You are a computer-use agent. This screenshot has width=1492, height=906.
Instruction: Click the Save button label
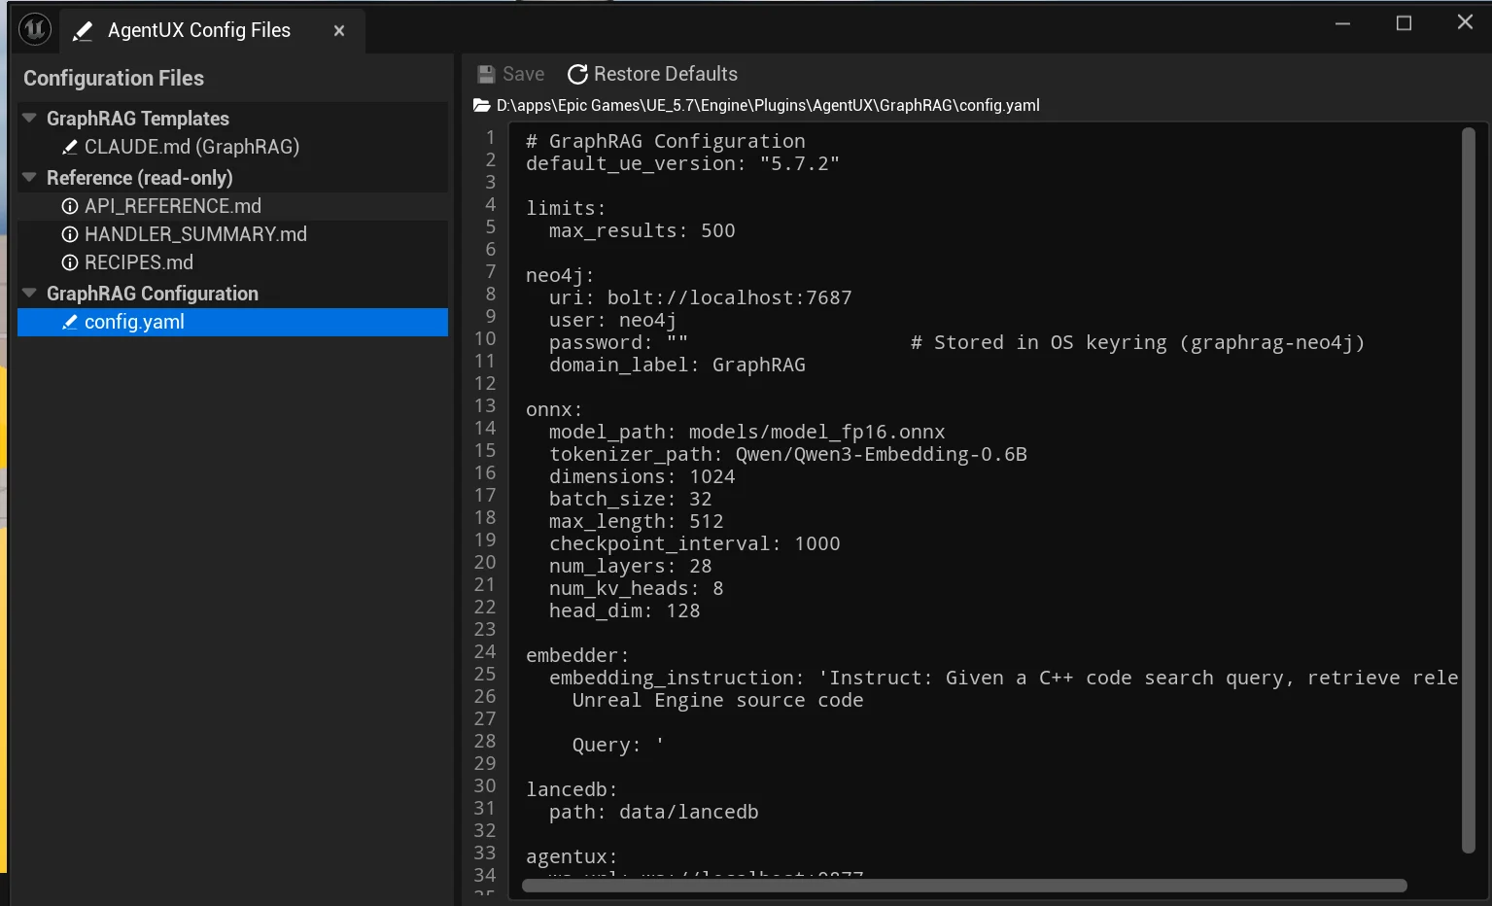tap(523, 74)
